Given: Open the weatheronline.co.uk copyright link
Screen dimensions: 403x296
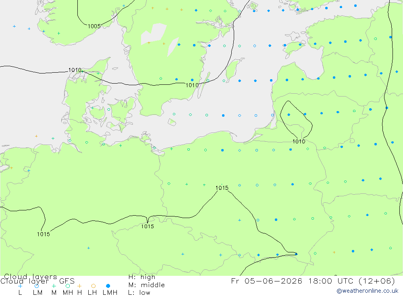Looking at the screenshot, I should click(x=368, y=291).
